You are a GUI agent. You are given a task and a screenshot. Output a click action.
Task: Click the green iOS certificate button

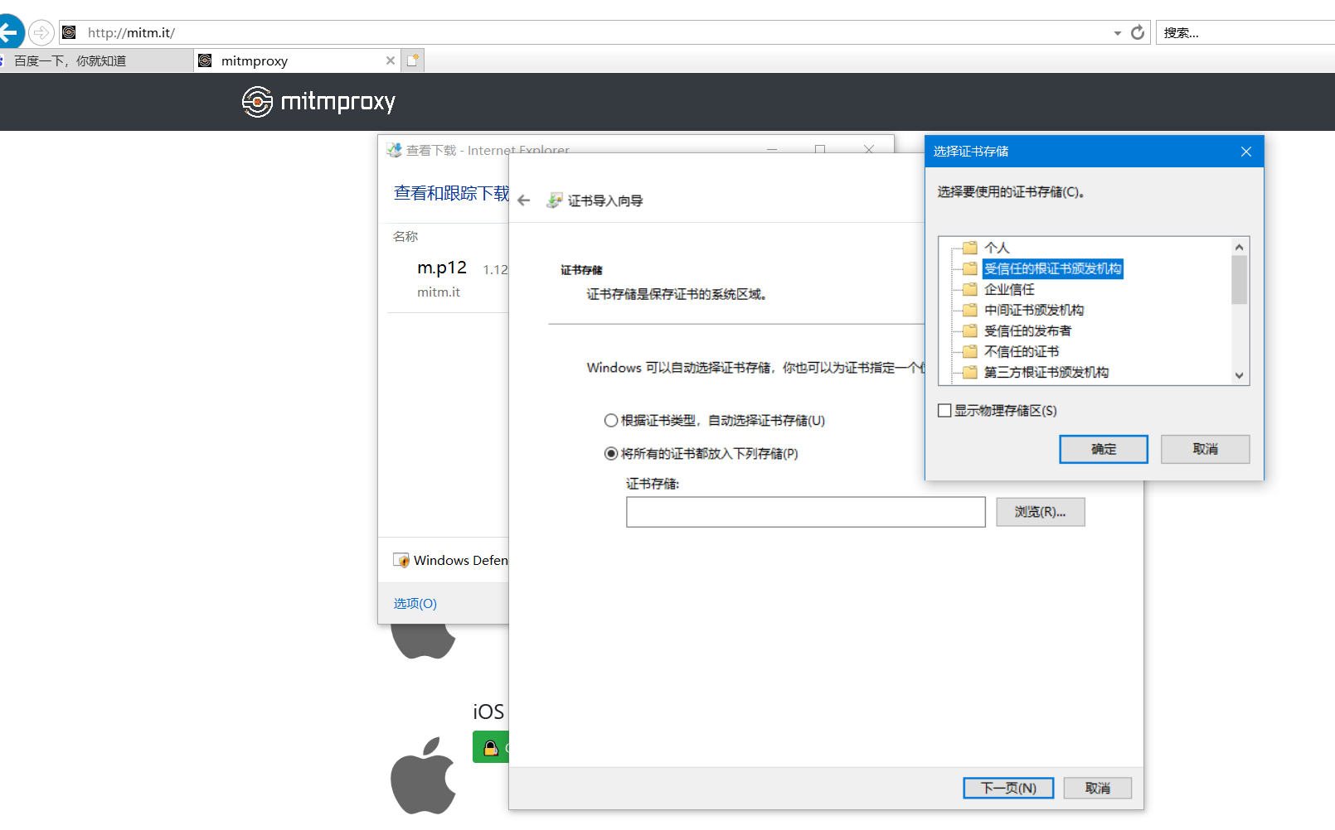click(x=490, y=747)
